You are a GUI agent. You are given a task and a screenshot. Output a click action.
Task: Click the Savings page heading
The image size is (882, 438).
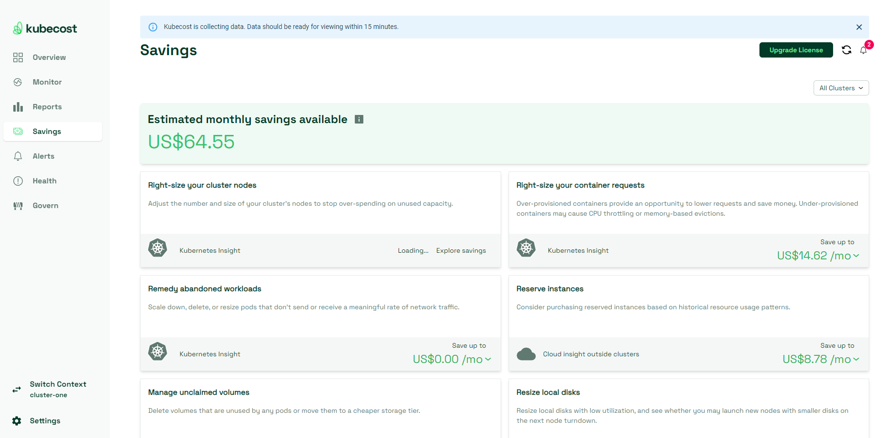click(x=169, y=50)
